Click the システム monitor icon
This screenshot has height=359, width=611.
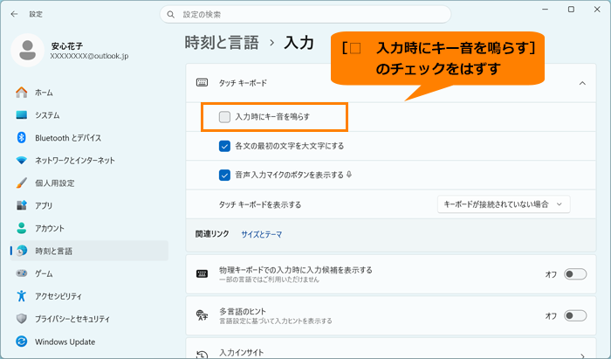tap(22, 115)
